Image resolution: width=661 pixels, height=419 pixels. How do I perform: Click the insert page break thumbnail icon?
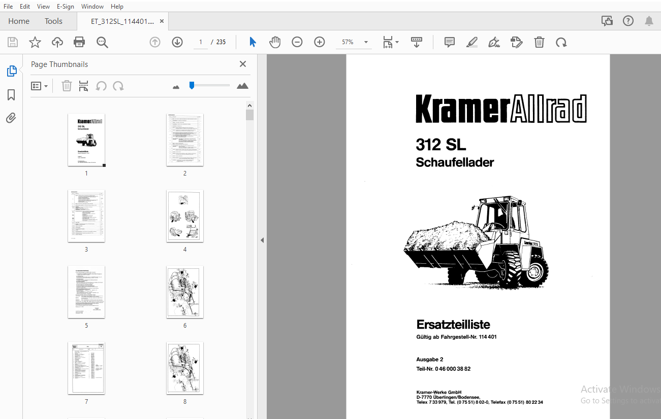click(83, 86)
